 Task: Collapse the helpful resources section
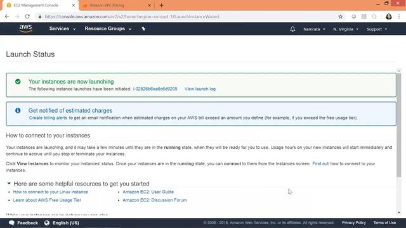click(9, 184)
